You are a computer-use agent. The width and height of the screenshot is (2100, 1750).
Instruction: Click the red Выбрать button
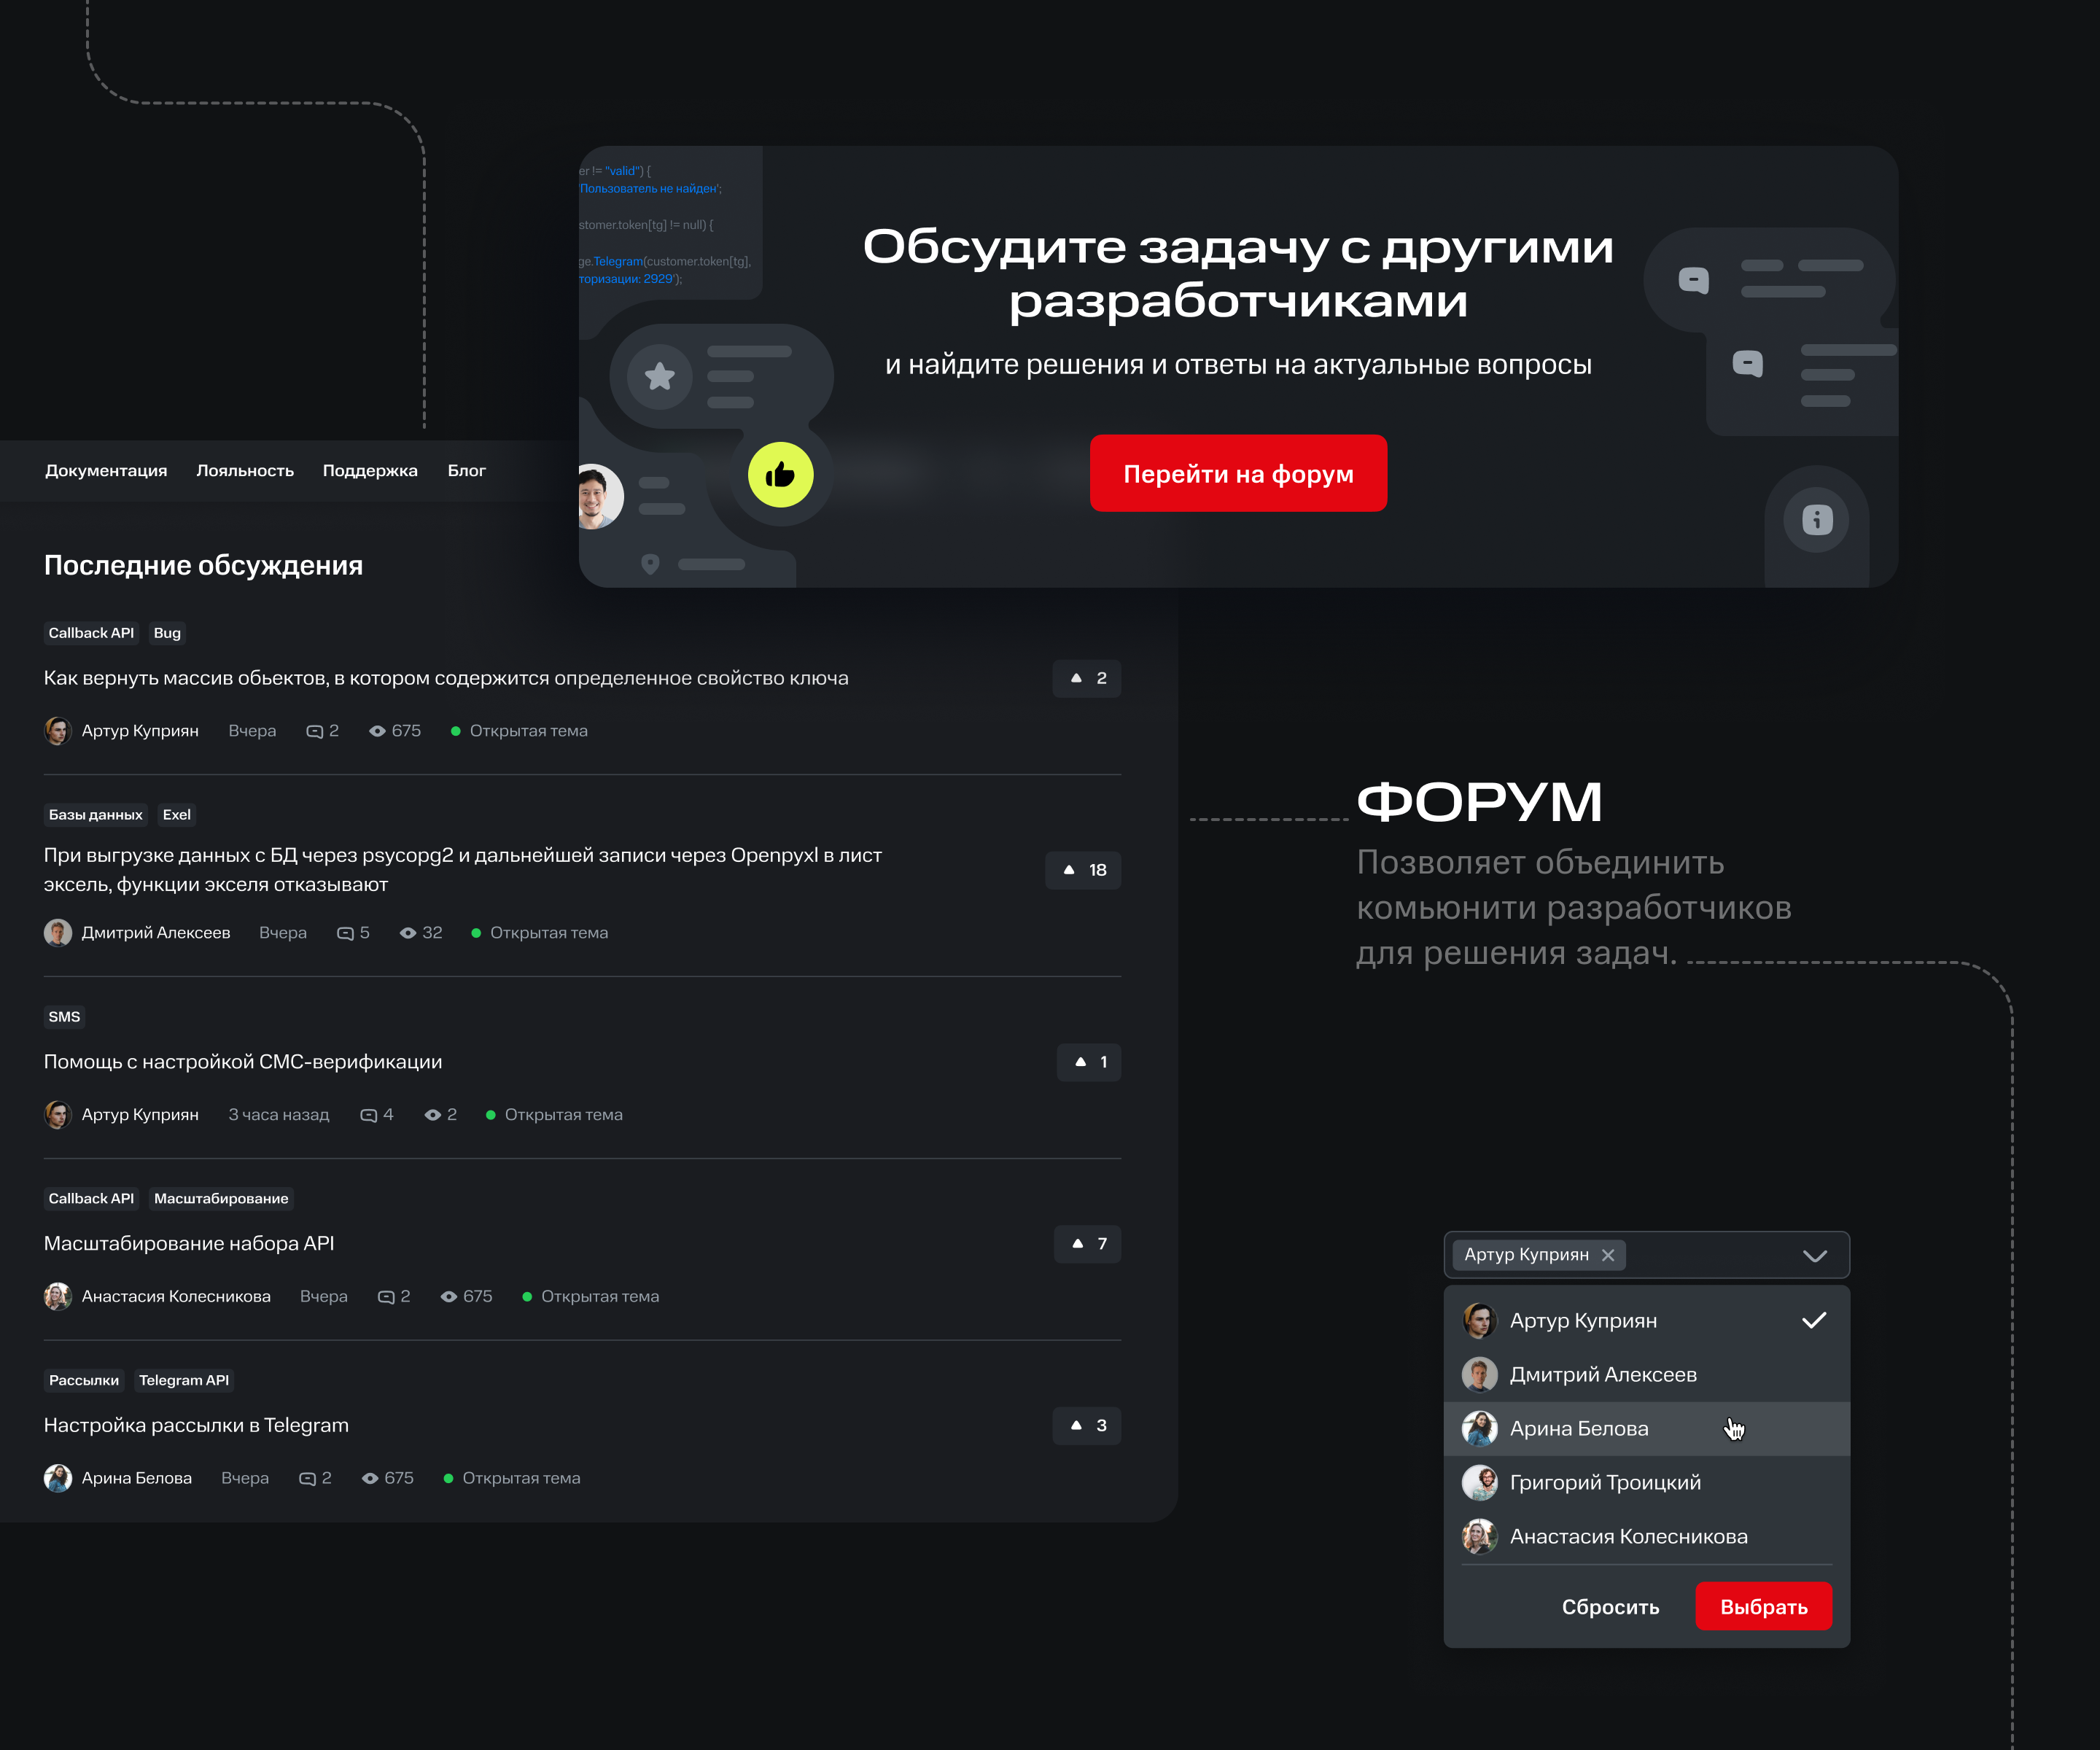click(x=1763, y=1607)
